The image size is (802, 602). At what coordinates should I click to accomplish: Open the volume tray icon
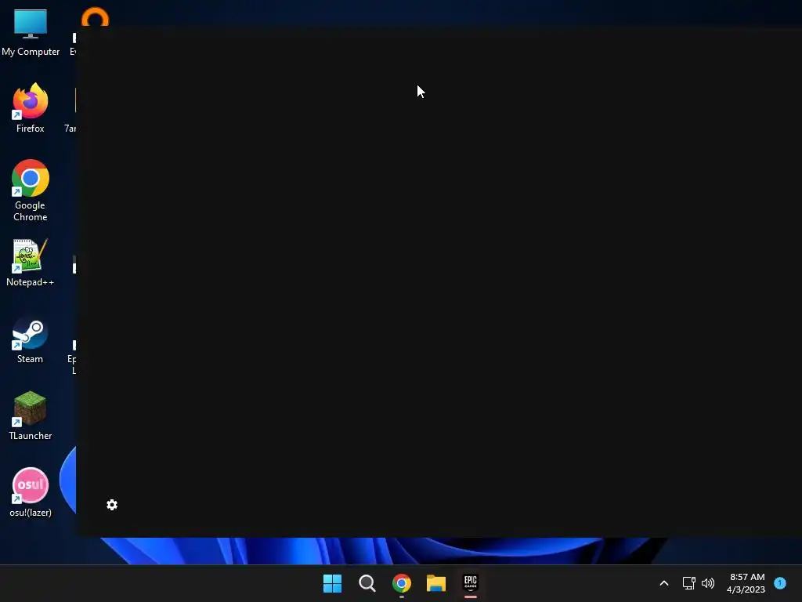(x=708, y=583)
